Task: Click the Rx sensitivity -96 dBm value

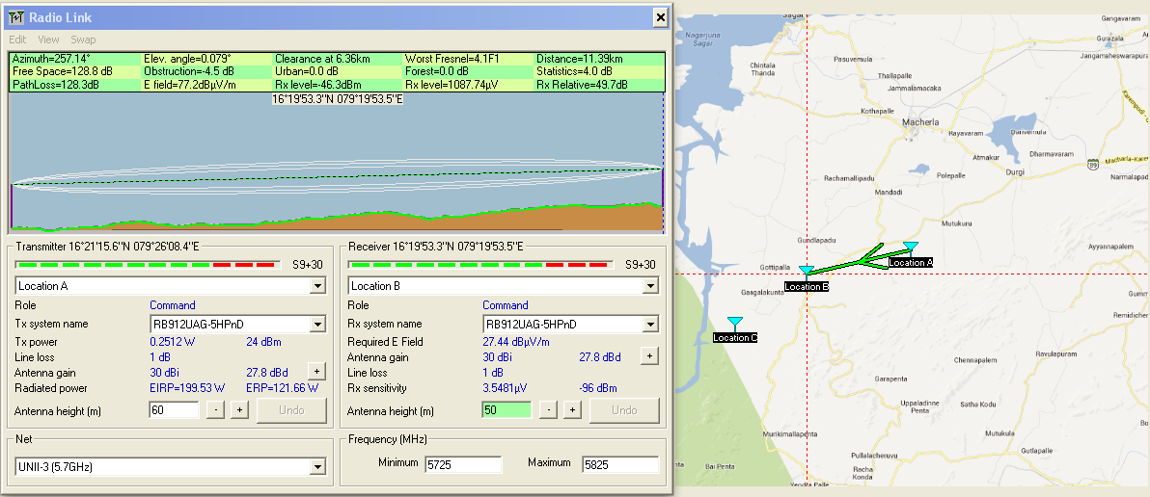Action: click(x=598, y=388)
